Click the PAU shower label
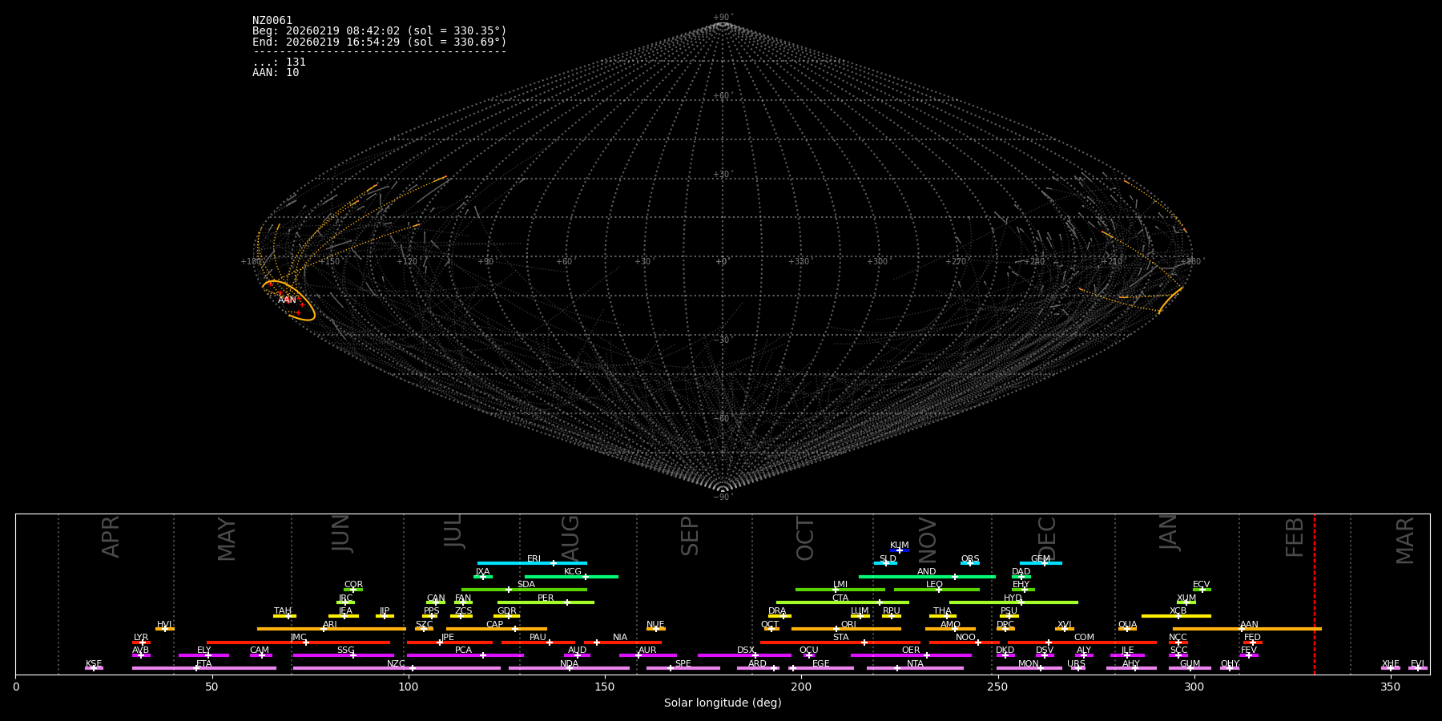The height and width of the screenshot is (721, 1442). [x=538, y=638]
